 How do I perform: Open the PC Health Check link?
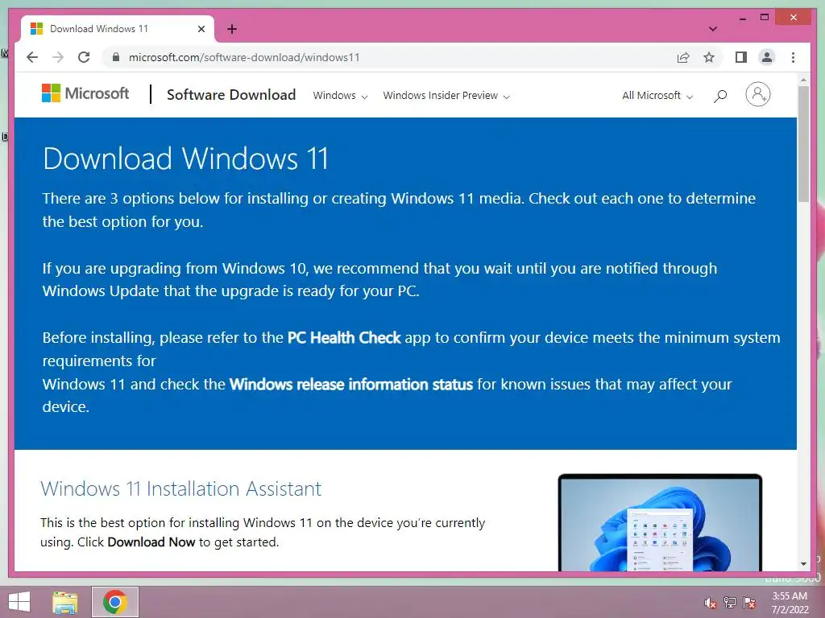tap(344, 337)
